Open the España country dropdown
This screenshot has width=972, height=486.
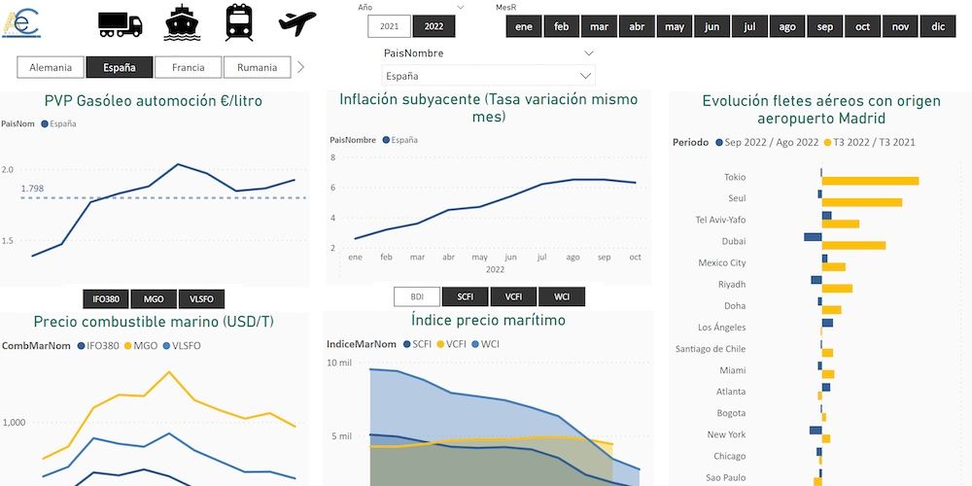click(488, 75)
